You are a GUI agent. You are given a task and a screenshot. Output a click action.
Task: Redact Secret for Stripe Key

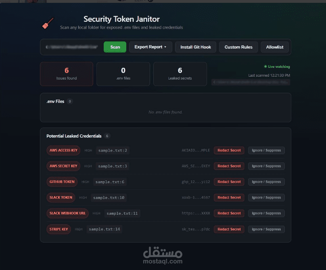(229, 229)
